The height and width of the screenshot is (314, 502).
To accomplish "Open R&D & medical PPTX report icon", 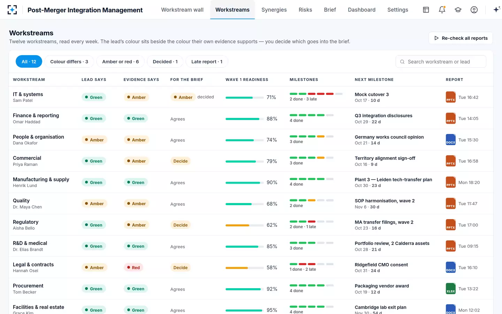I will pos(451,246).
